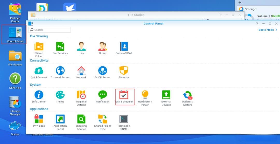
Task: Open Application Portal
Action: [x=60, y=122]
